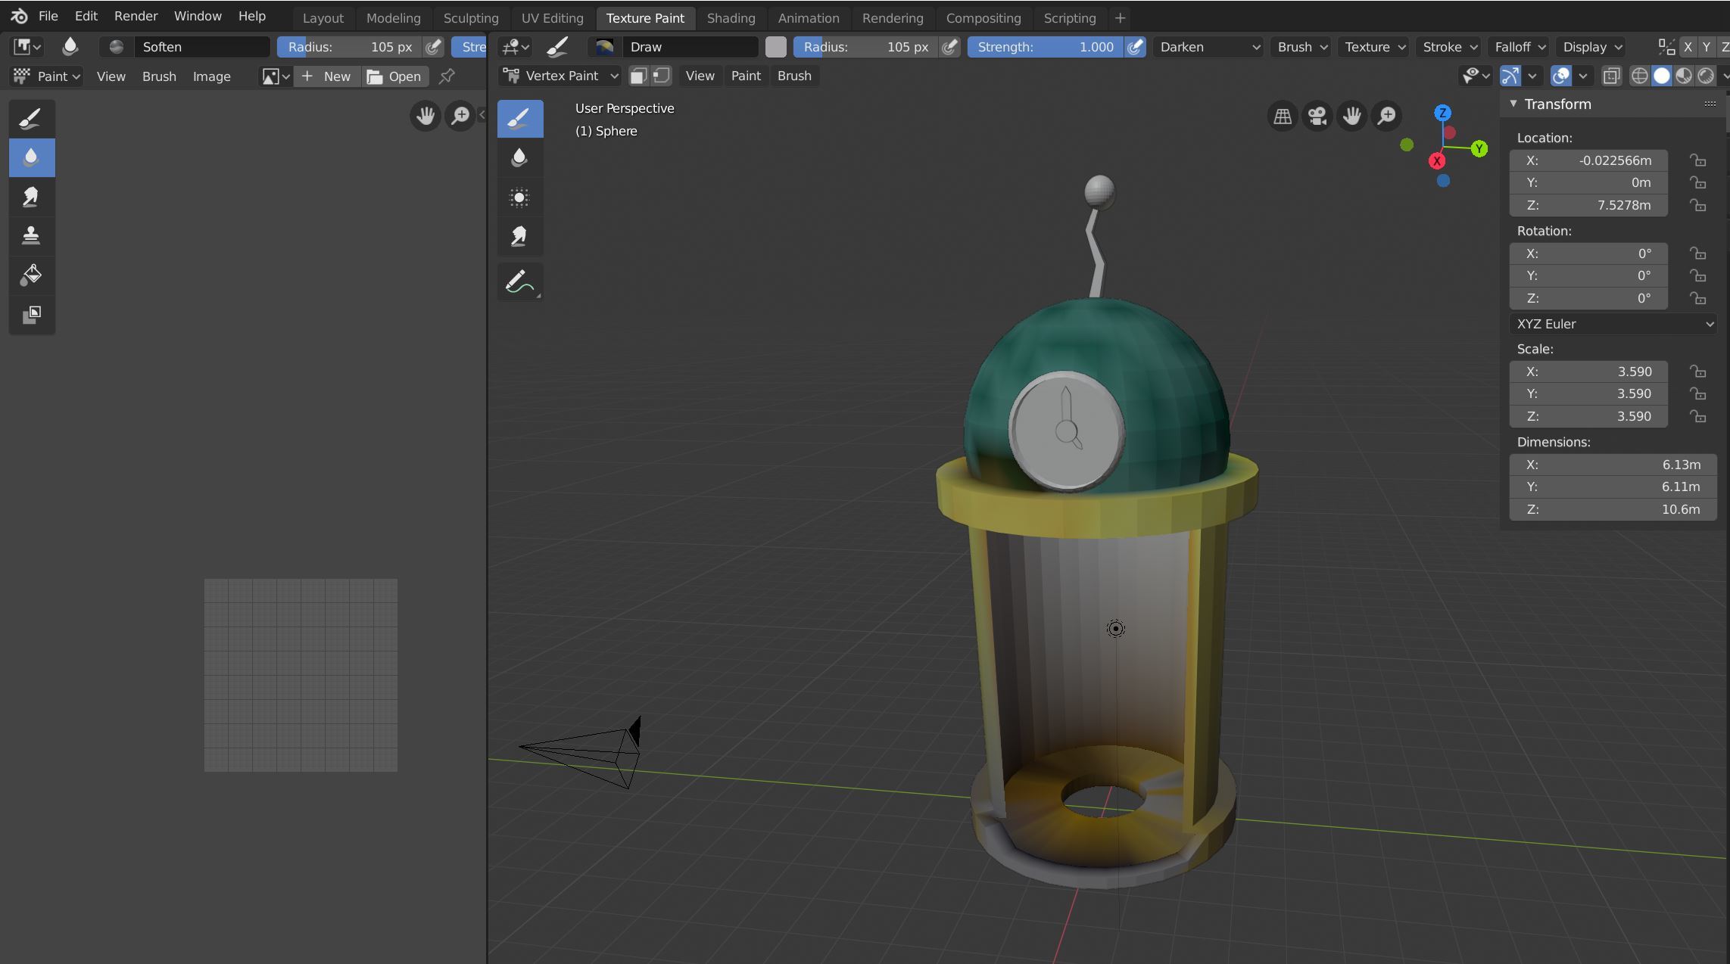Open the XYZ Euler rotation mode dropdown

(1613, 324)
